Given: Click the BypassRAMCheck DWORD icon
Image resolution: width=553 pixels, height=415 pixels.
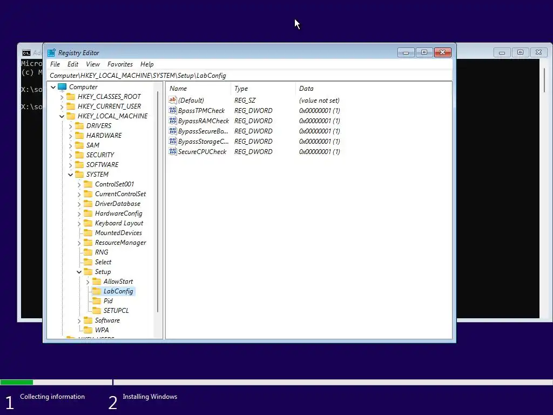Looking at the screenshot, I should [172, 121].
